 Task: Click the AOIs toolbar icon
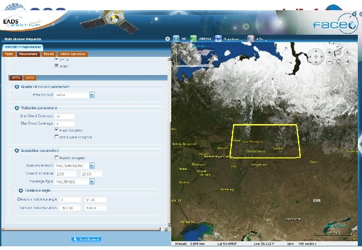[x=251, y=39]
